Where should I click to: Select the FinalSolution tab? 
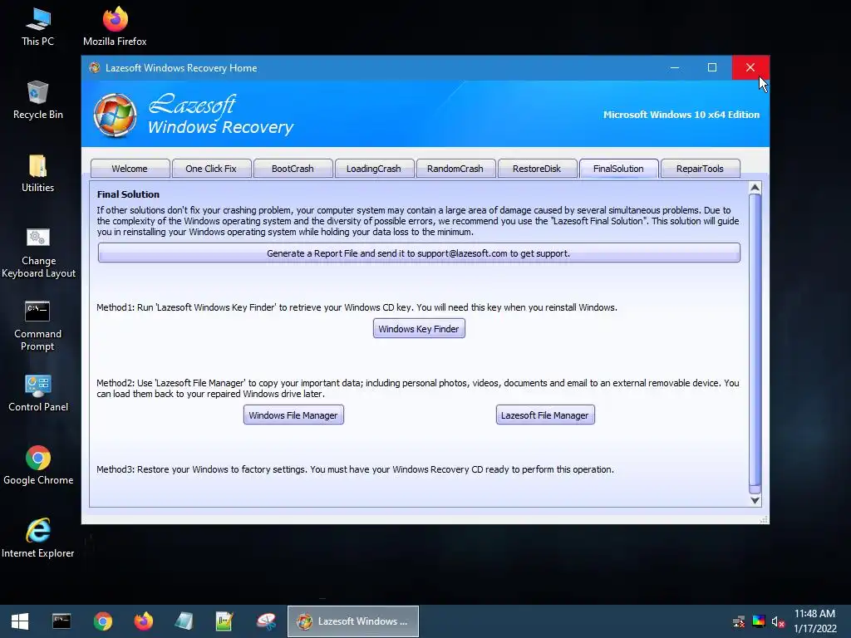click(618, 169)
